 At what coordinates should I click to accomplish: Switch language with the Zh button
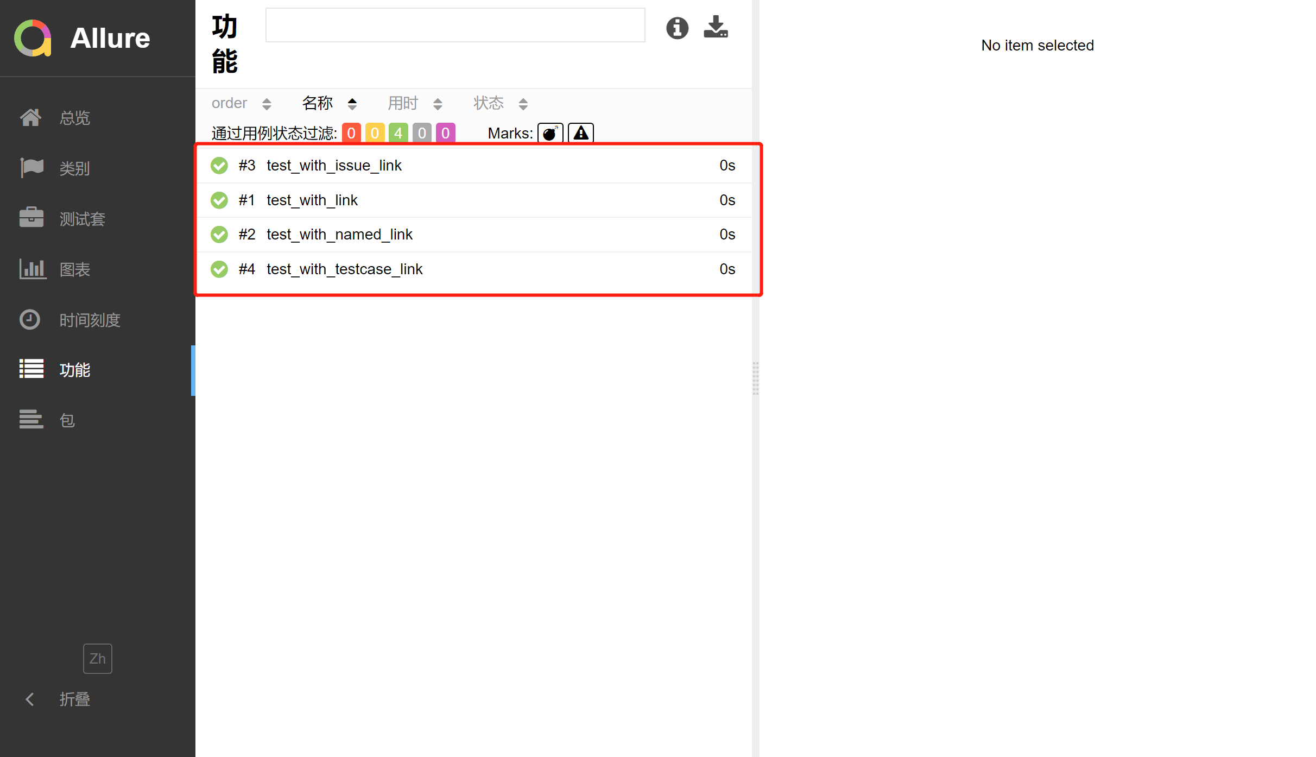[x=97, y=658]
